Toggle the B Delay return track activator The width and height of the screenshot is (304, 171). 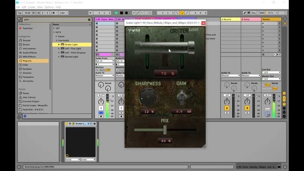[x=247, y=108]
